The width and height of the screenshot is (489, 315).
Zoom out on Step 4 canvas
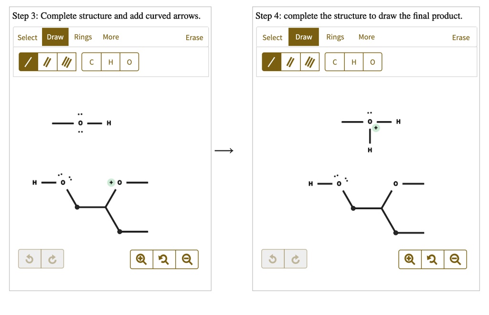(455, 259)
